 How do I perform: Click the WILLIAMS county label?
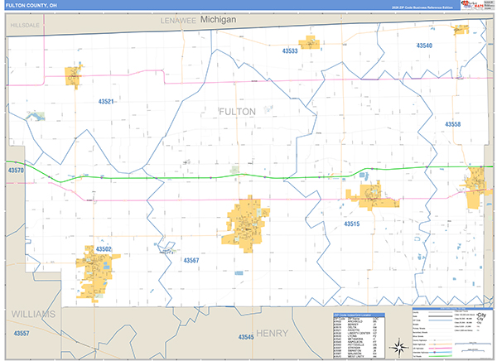33,314
